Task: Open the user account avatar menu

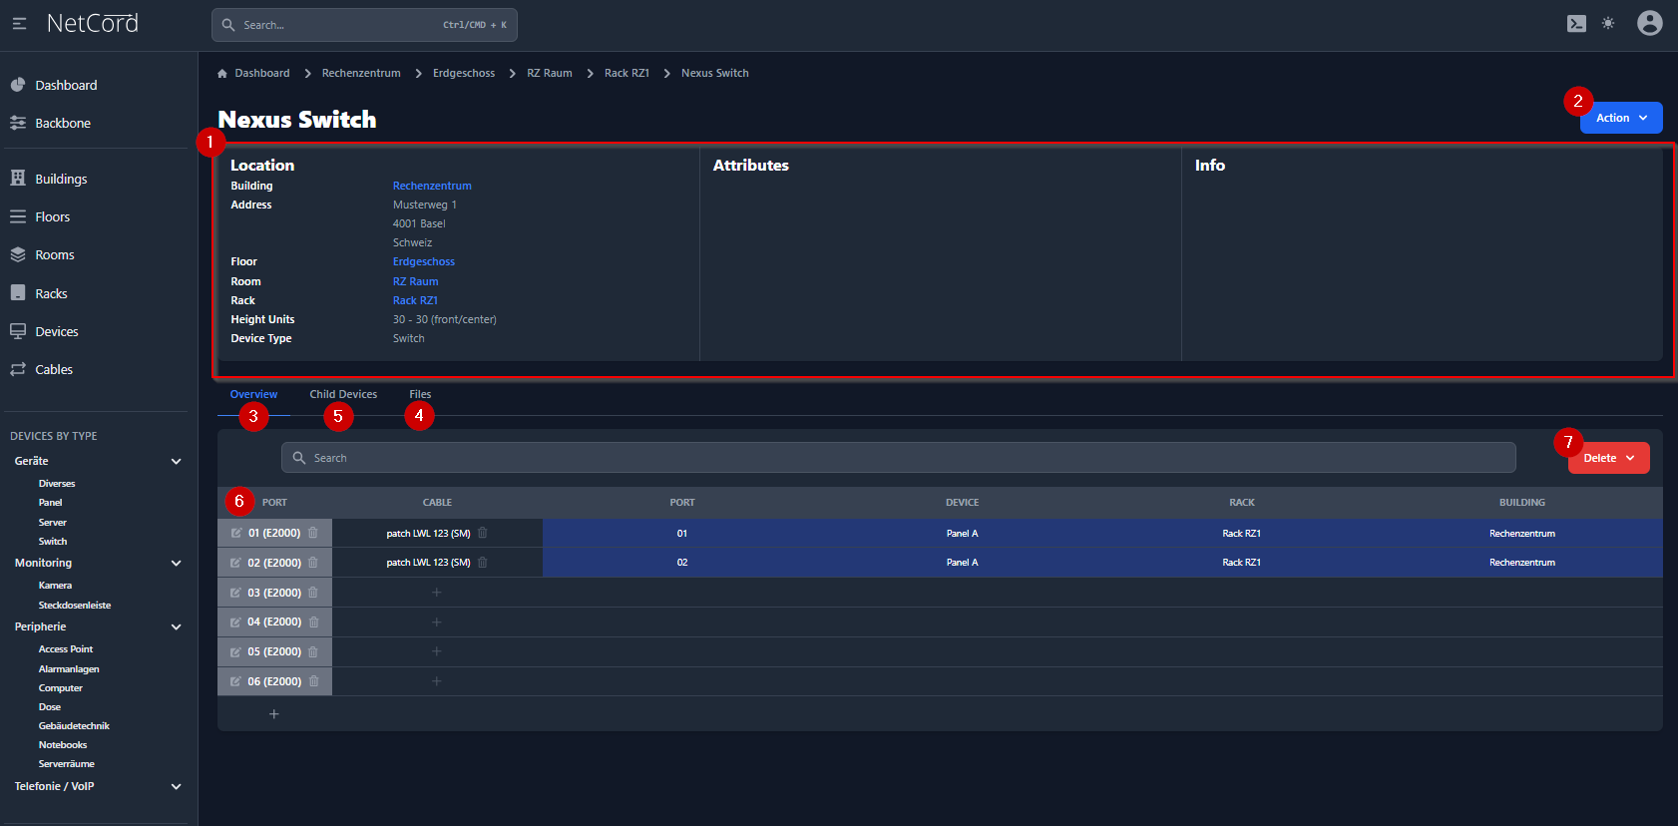Action: (1649, 23)
